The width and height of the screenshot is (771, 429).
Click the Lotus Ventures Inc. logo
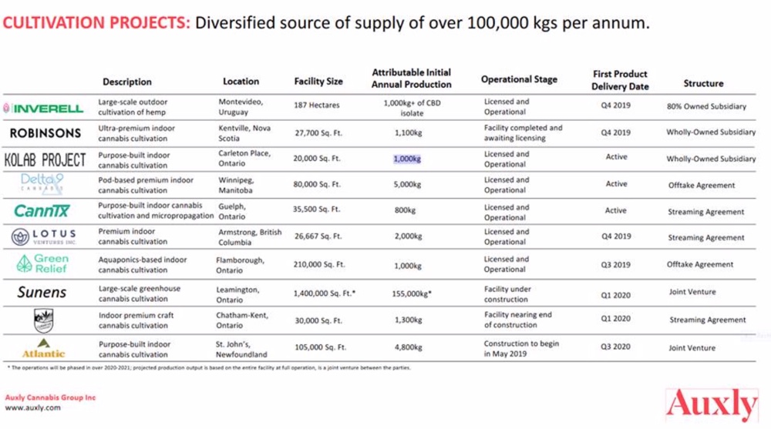pyautogui.click(x=45, y=236)
